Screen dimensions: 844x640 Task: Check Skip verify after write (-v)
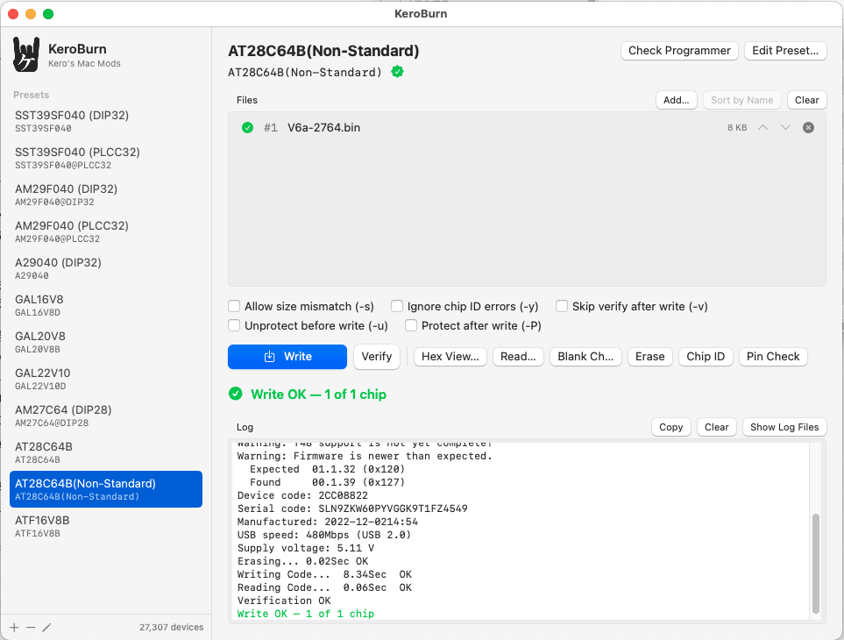562,306
